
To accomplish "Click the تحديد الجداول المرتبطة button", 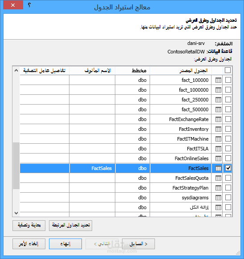I will pos(71,226).
